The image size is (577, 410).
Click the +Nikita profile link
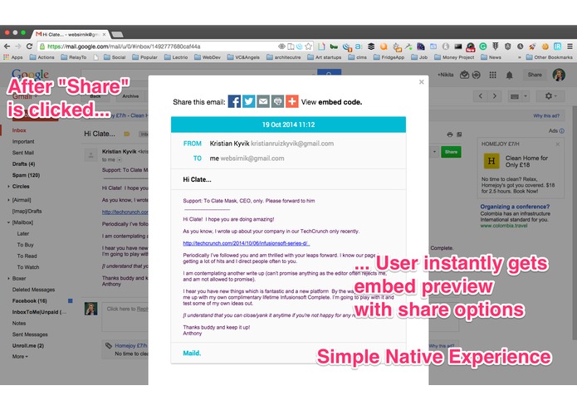(x=445, y=75)
